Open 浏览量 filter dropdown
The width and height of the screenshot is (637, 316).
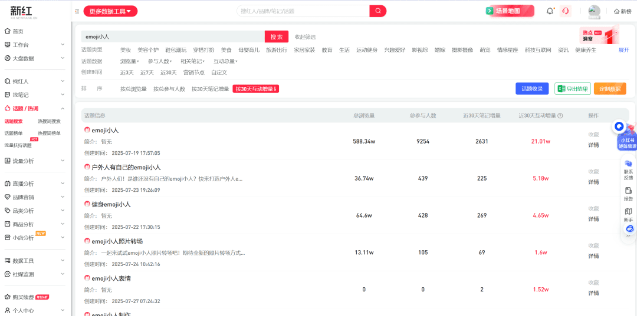tap(130, 61)
